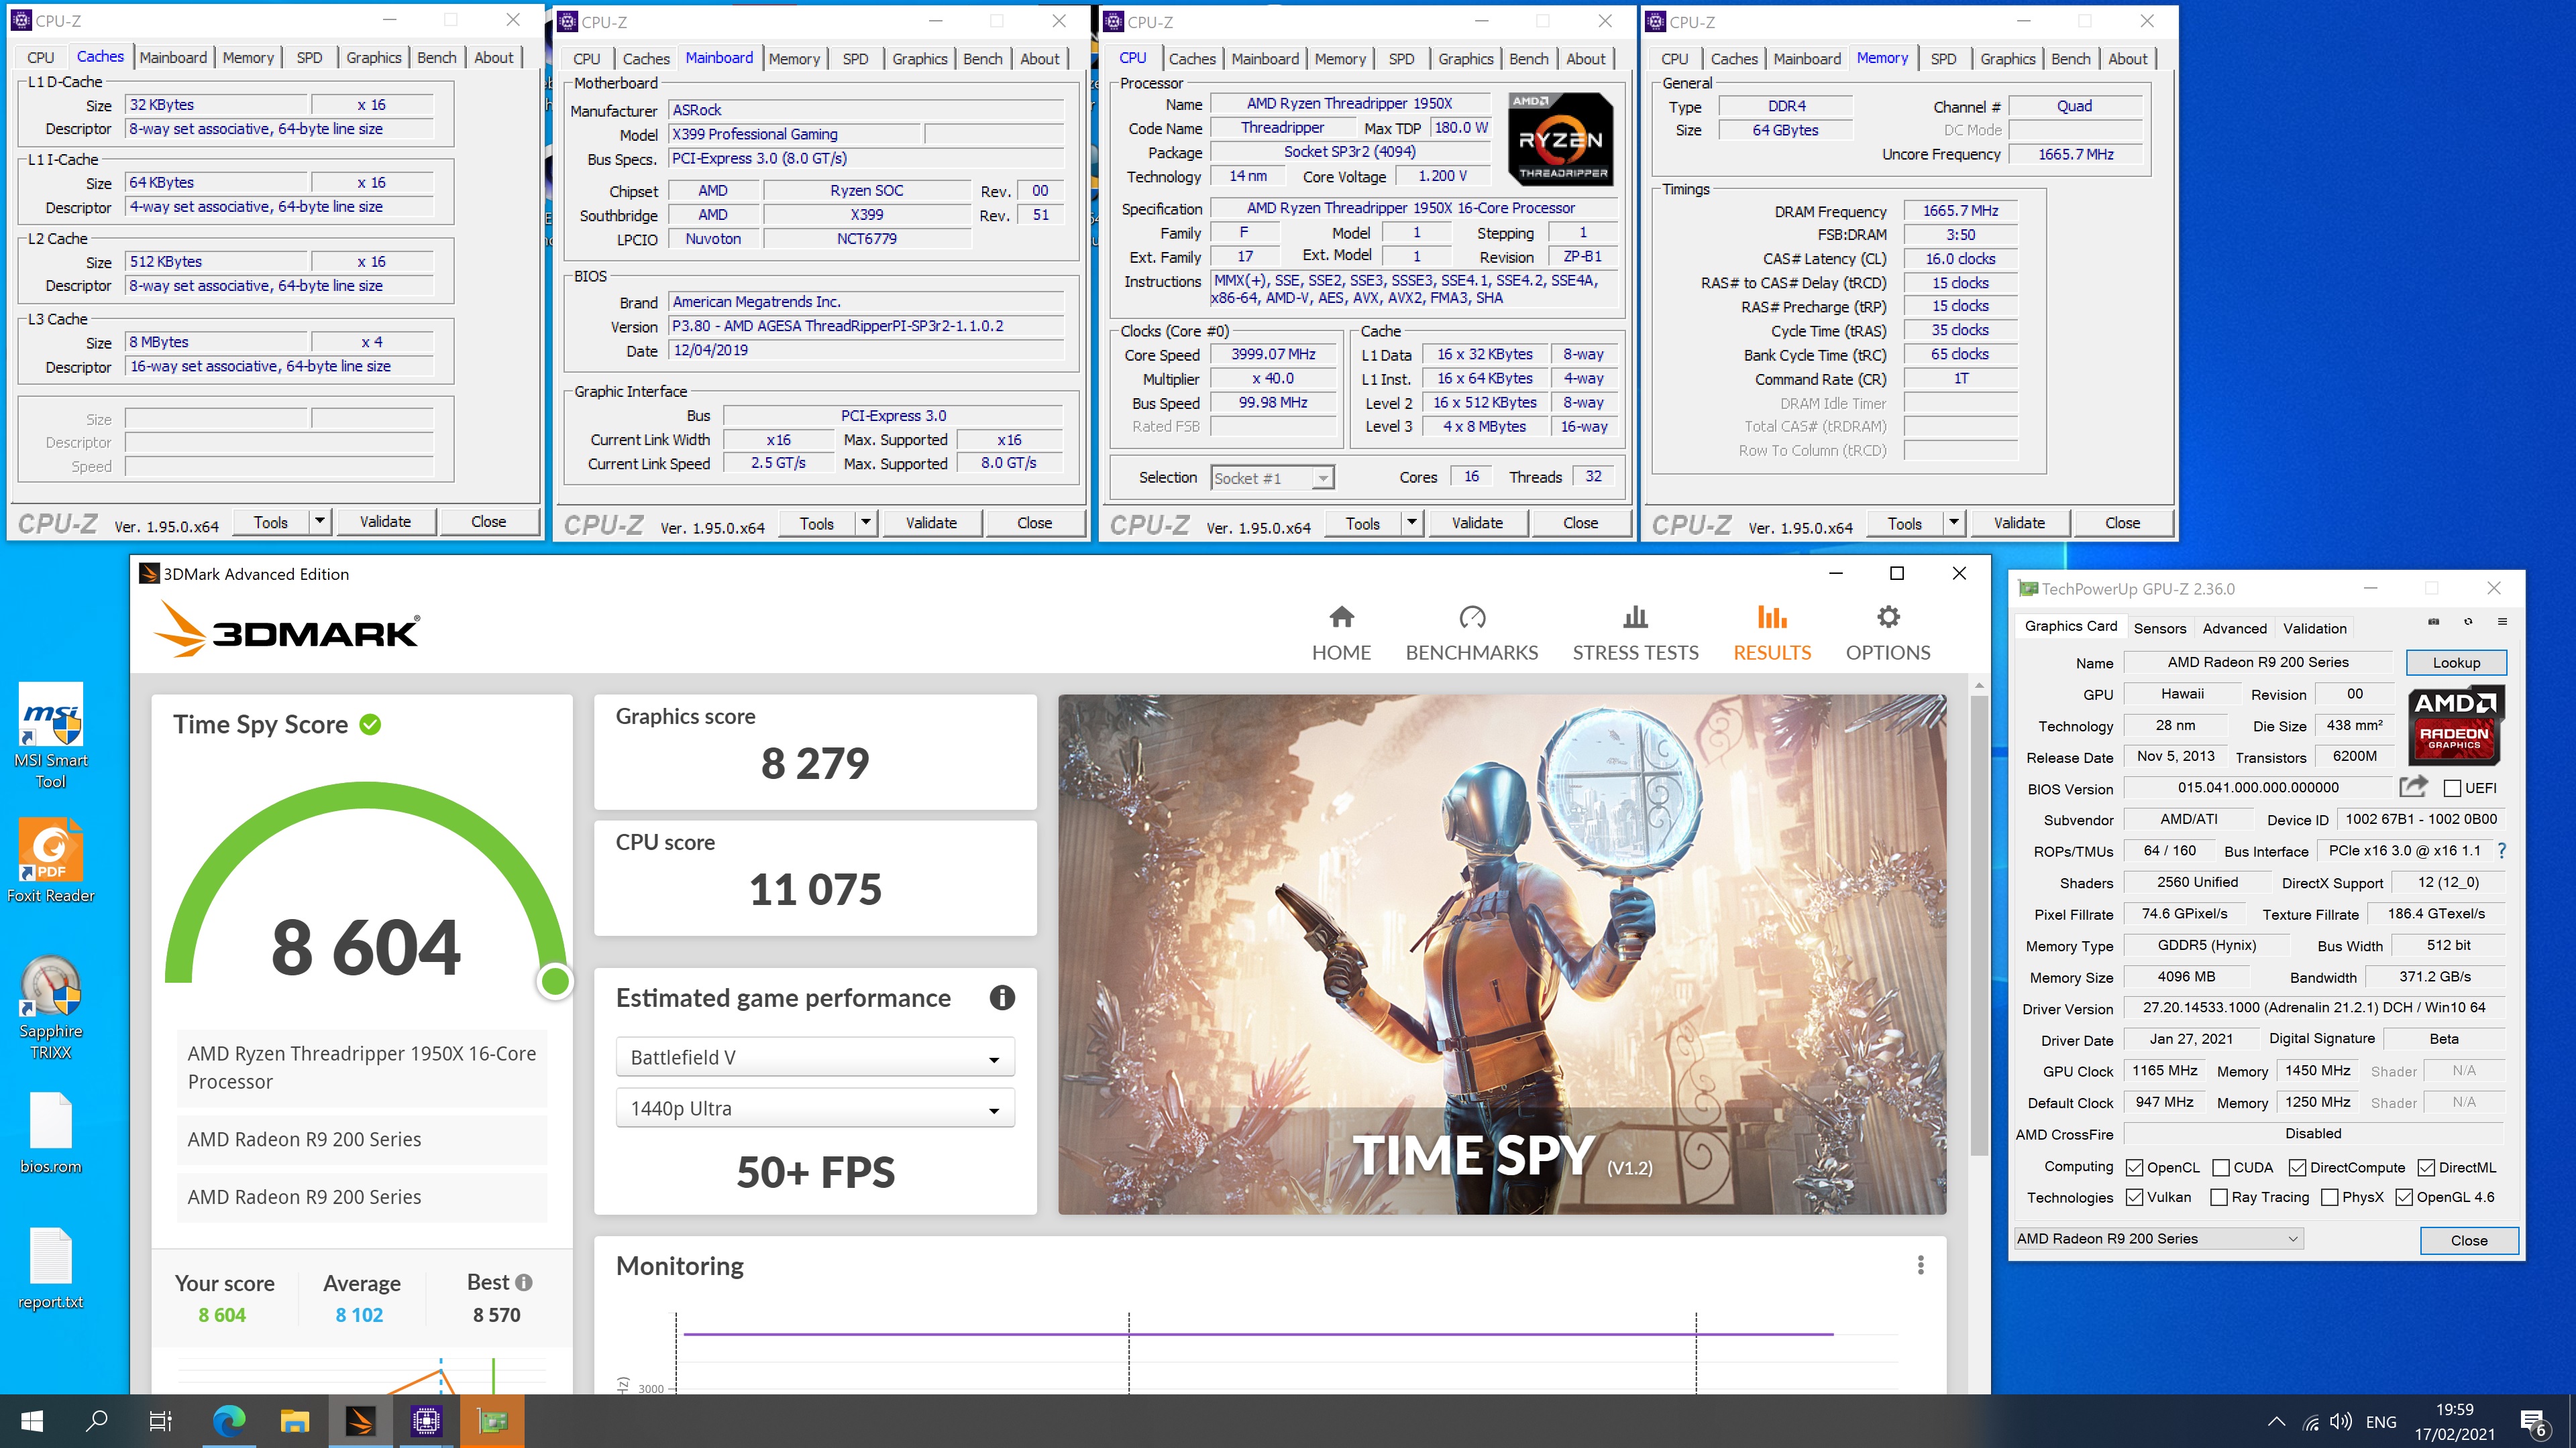Toggle the DirectCompute checkbox
Screen dimensions: 2576x1448
2297,1167
